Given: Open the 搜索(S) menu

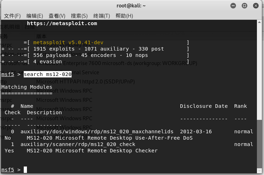Looking at the screenshot, I should coord(79,16).
